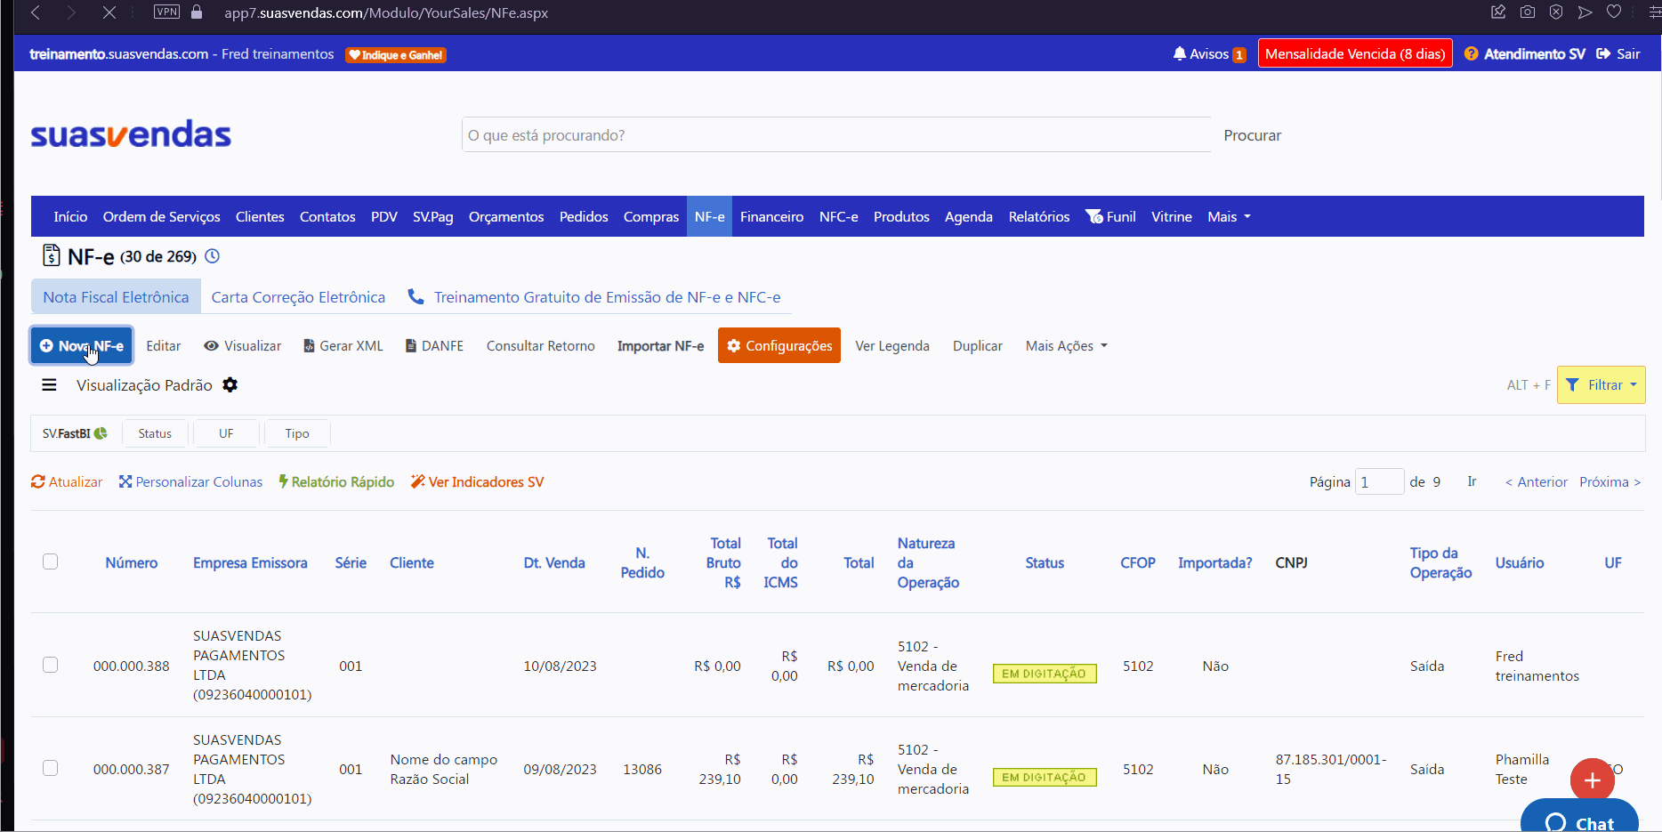Expand the Mais dropdown in navigation
This screenshot has width=1662, height=832.
tap(1229, 216)
